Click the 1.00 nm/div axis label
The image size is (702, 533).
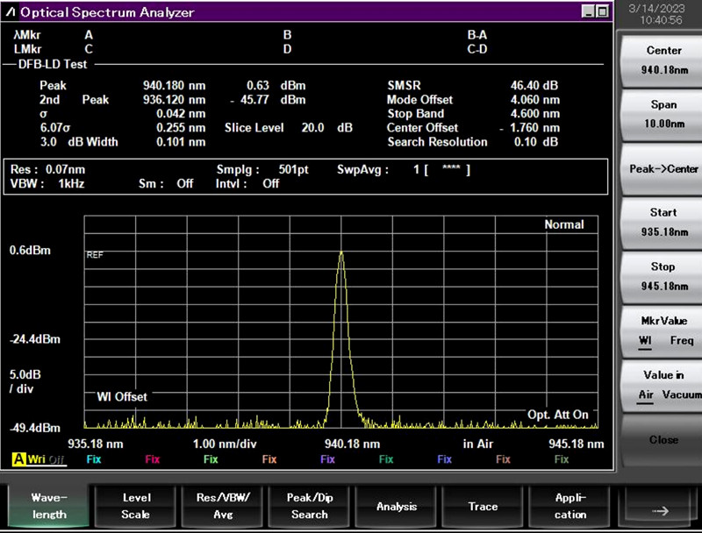pos(225,444)
